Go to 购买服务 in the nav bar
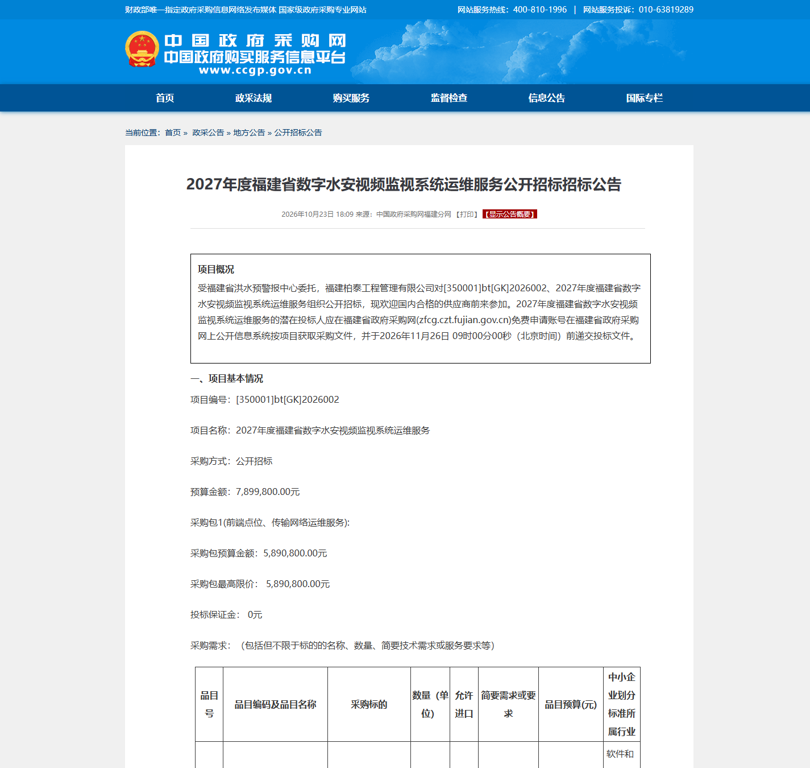The width and height of the screenshot is (810, 768). pyautogui.click(x=351, y=98)
